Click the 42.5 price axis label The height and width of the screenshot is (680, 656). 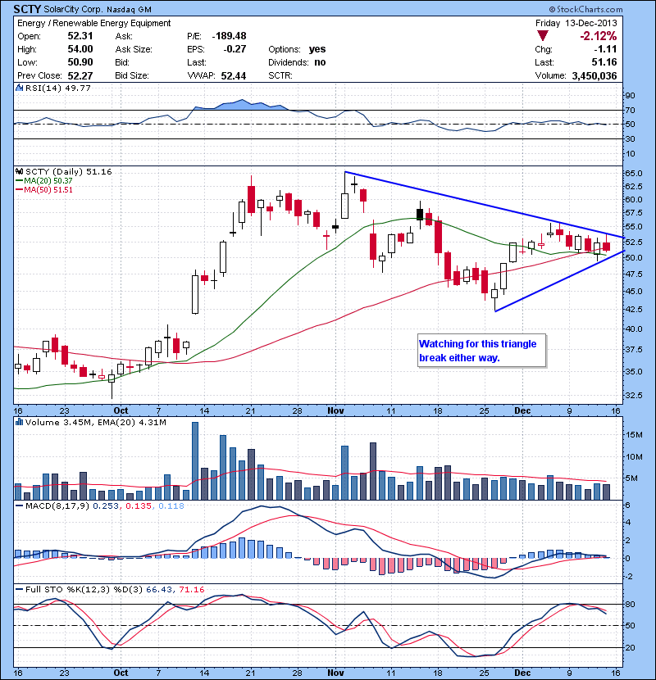pos(633,309)
